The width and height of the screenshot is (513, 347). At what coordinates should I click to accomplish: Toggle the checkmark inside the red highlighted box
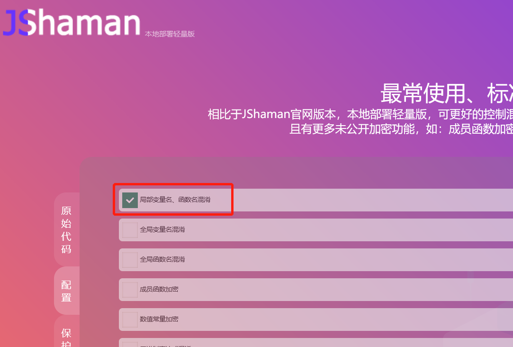tap(130, 200)
